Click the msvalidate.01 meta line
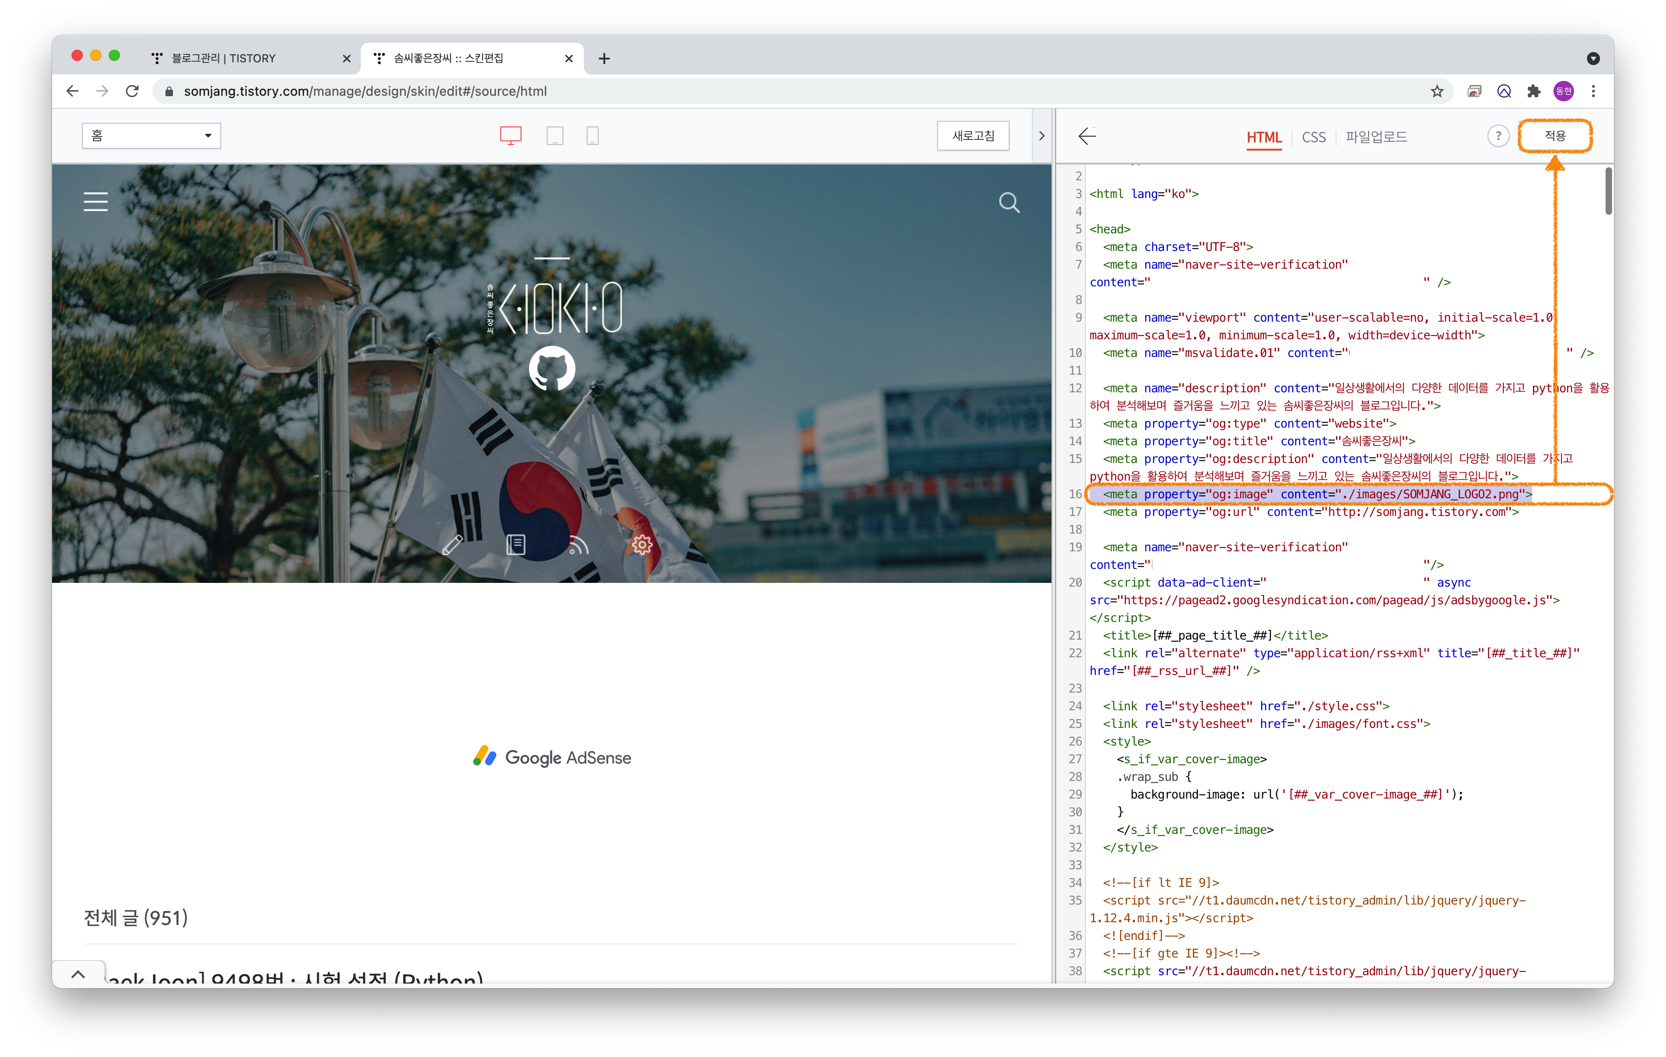Viewport: 1666px width, 1057px height. (1348, 353)
